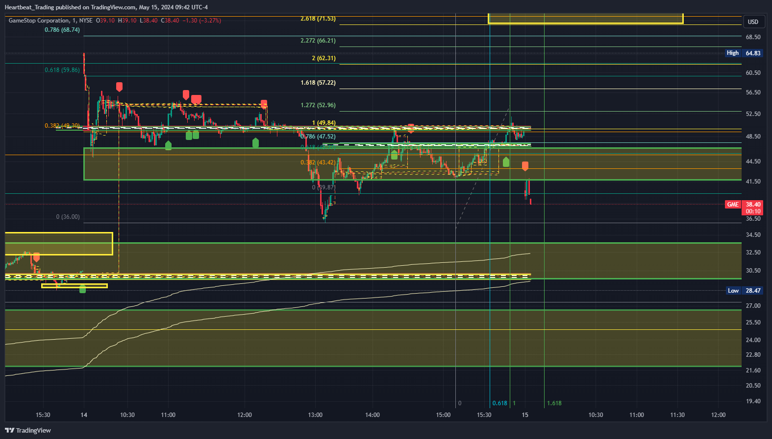Click the 13:00 time axis label
Image resolution: width=772 pixels, height=439 pixels.
pyautogui.click(x=315, y=415)
